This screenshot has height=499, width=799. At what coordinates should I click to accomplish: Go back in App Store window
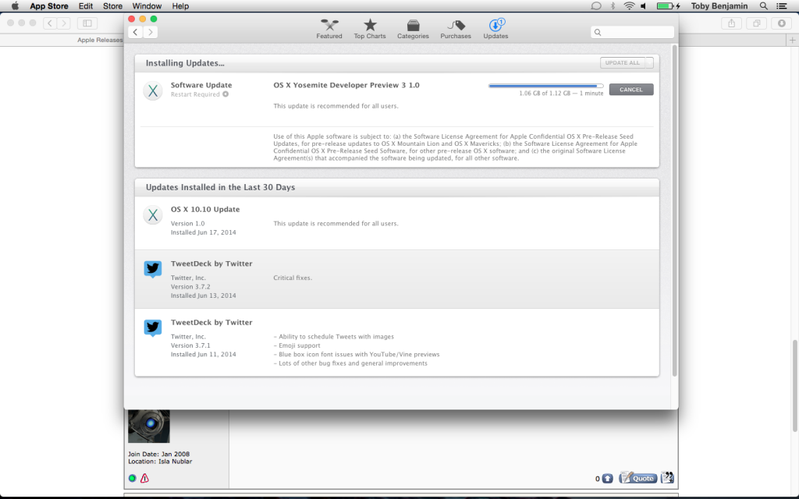coord(136,32)
